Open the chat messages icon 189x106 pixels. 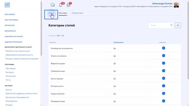click(53, 5)
